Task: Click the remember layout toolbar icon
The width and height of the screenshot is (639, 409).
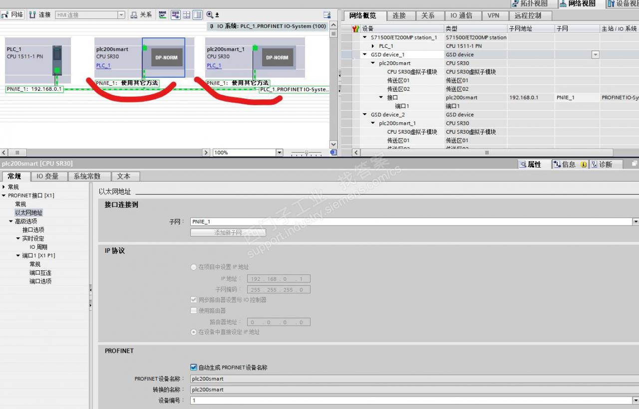Action: [x=197, y=15]
